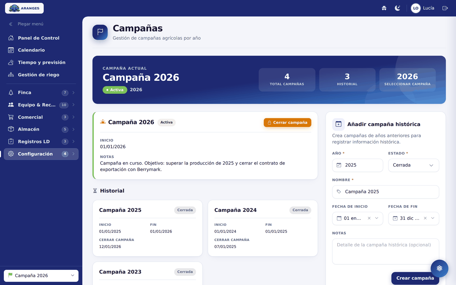Click the Historial stat card
456x285 pixels.
coord(347,80)
